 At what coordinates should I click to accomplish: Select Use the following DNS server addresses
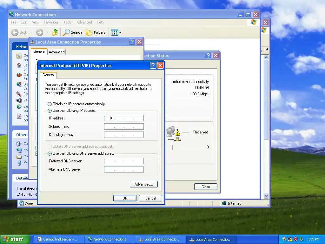click(x=50, y=153)
